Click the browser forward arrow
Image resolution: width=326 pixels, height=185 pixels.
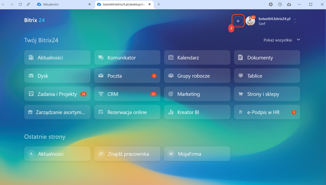tap(11, 4)
